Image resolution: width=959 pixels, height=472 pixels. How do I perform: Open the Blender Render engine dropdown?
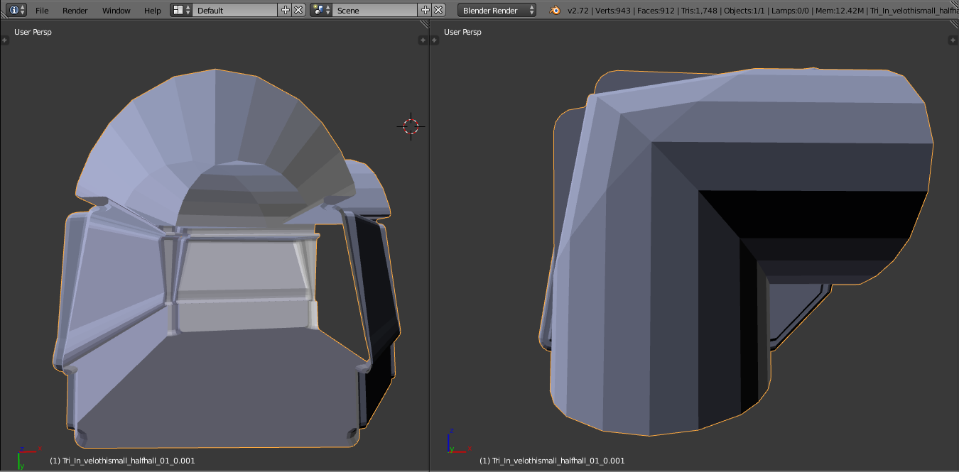point(497,11)
